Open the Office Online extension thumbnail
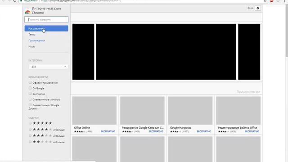 point(94,111)
